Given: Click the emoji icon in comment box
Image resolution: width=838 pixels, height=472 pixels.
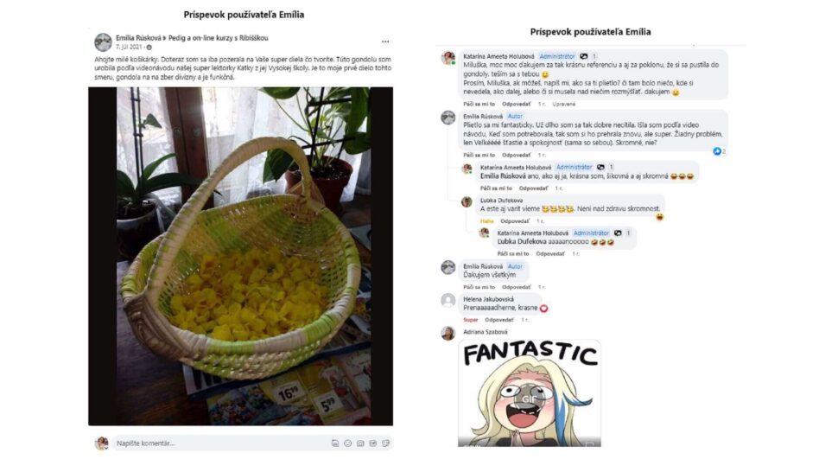Looking at the screenshot, I should point(348,443).
